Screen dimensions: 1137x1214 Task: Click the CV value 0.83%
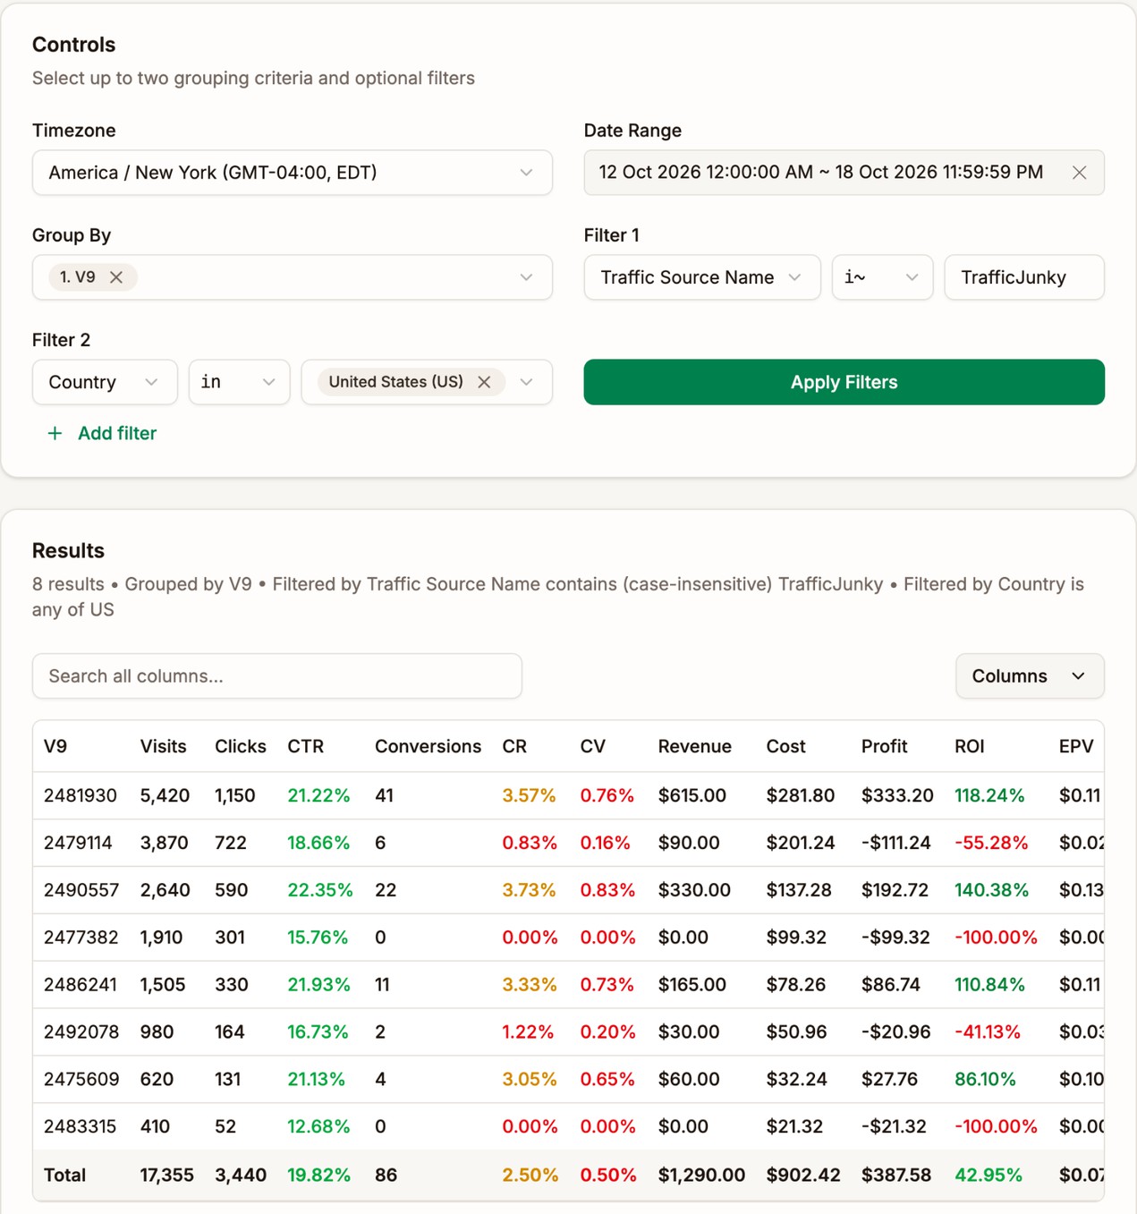pos(607,890)
